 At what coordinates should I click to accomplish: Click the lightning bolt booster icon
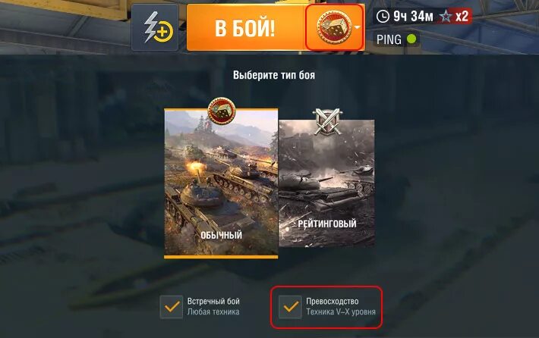coord(155,27)
